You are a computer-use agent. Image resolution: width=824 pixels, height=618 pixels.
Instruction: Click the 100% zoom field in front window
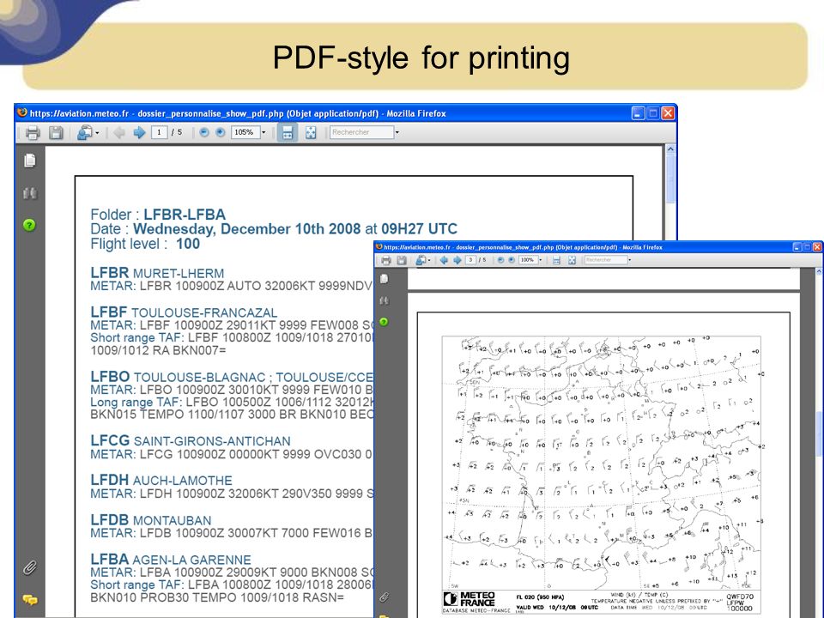point(528,260)
